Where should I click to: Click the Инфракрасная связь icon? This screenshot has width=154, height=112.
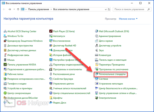click(x=5, y=55)
